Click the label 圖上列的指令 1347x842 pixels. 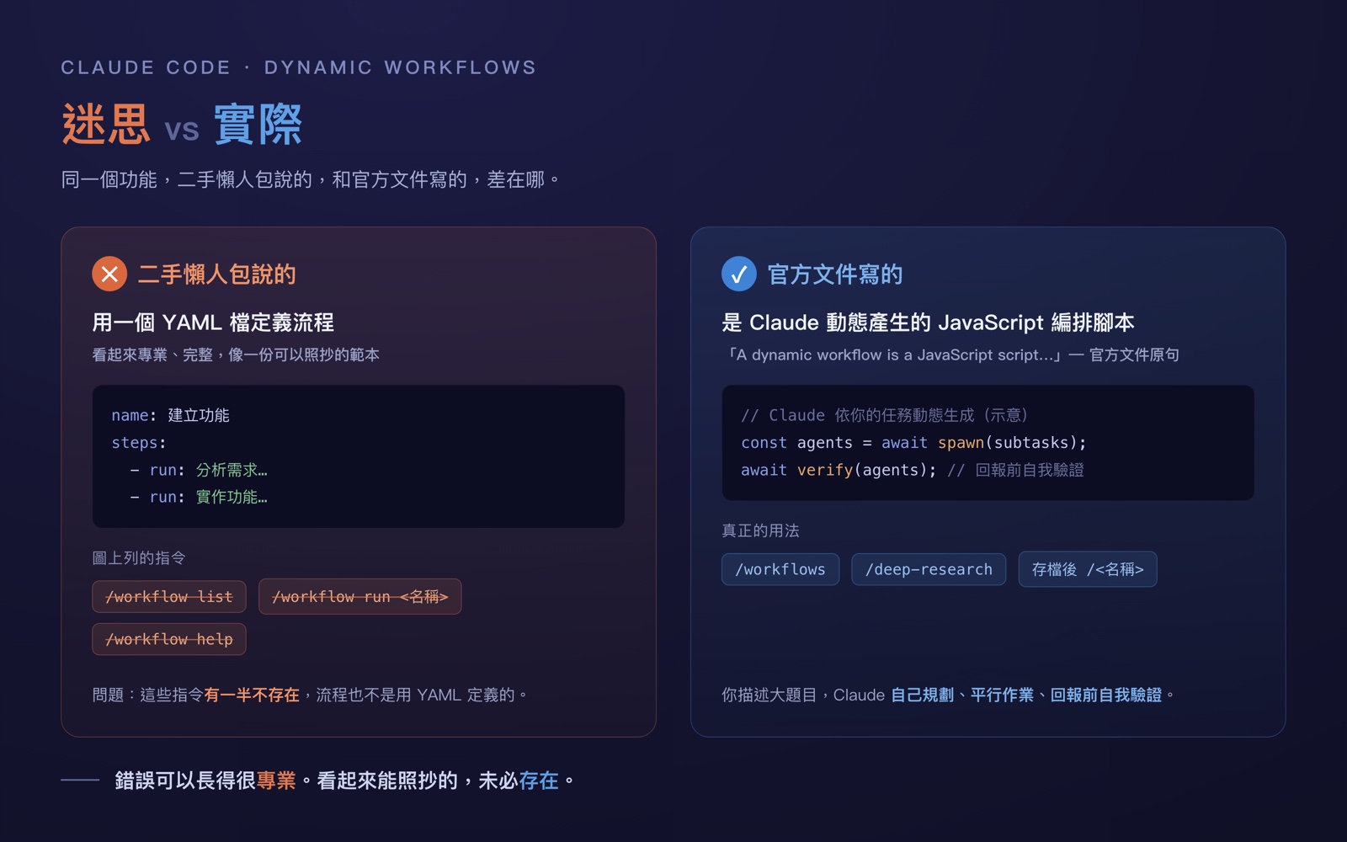[139, 557]
